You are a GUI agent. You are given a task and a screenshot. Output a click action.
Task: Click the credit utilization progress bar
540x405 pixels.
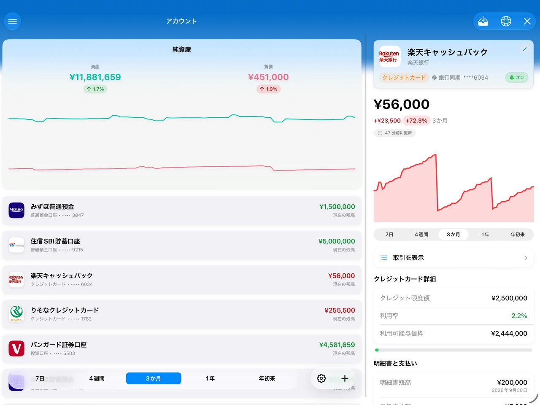click(454, 350)
